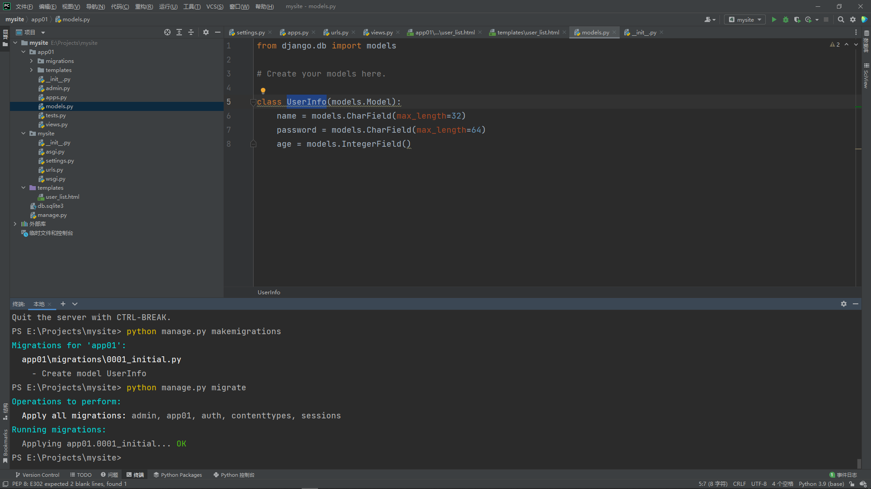
Task: Open project panel options gear
Action: coord(206,32)
